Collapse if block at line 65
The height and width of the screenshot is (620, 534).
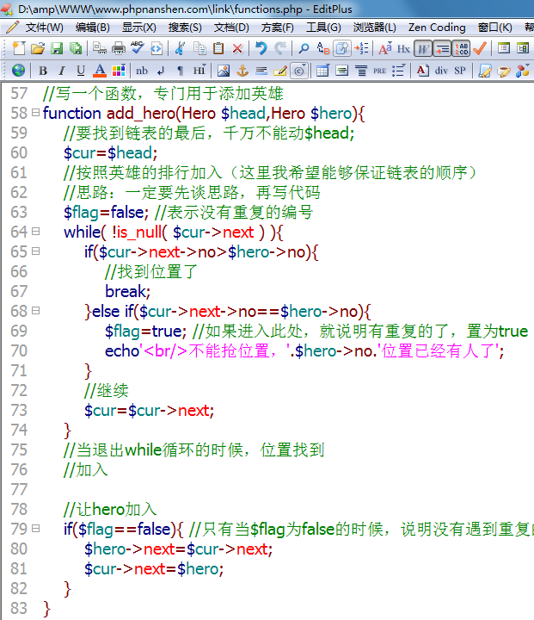tap(35, 251)
